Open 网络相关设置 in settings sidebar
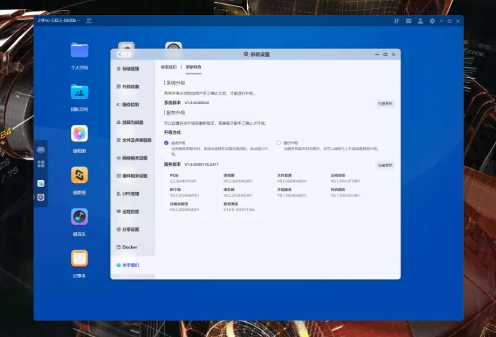 click(x=133, y=158)
